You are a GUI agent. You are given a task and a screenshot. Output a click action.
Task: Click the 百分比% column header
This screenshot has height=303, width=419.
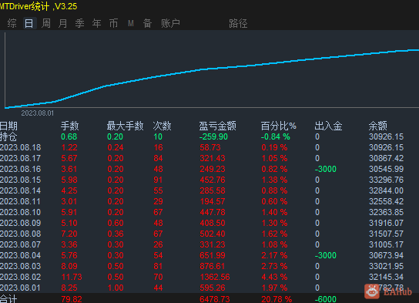click(x=279, y=126)
